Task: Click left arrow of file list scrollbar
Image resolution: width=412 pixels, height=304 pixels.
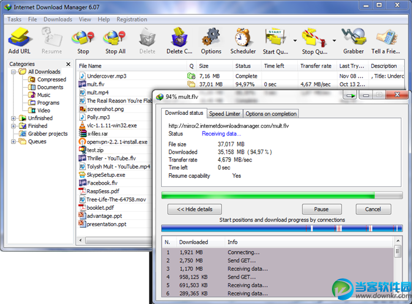Action: [81, 240]
